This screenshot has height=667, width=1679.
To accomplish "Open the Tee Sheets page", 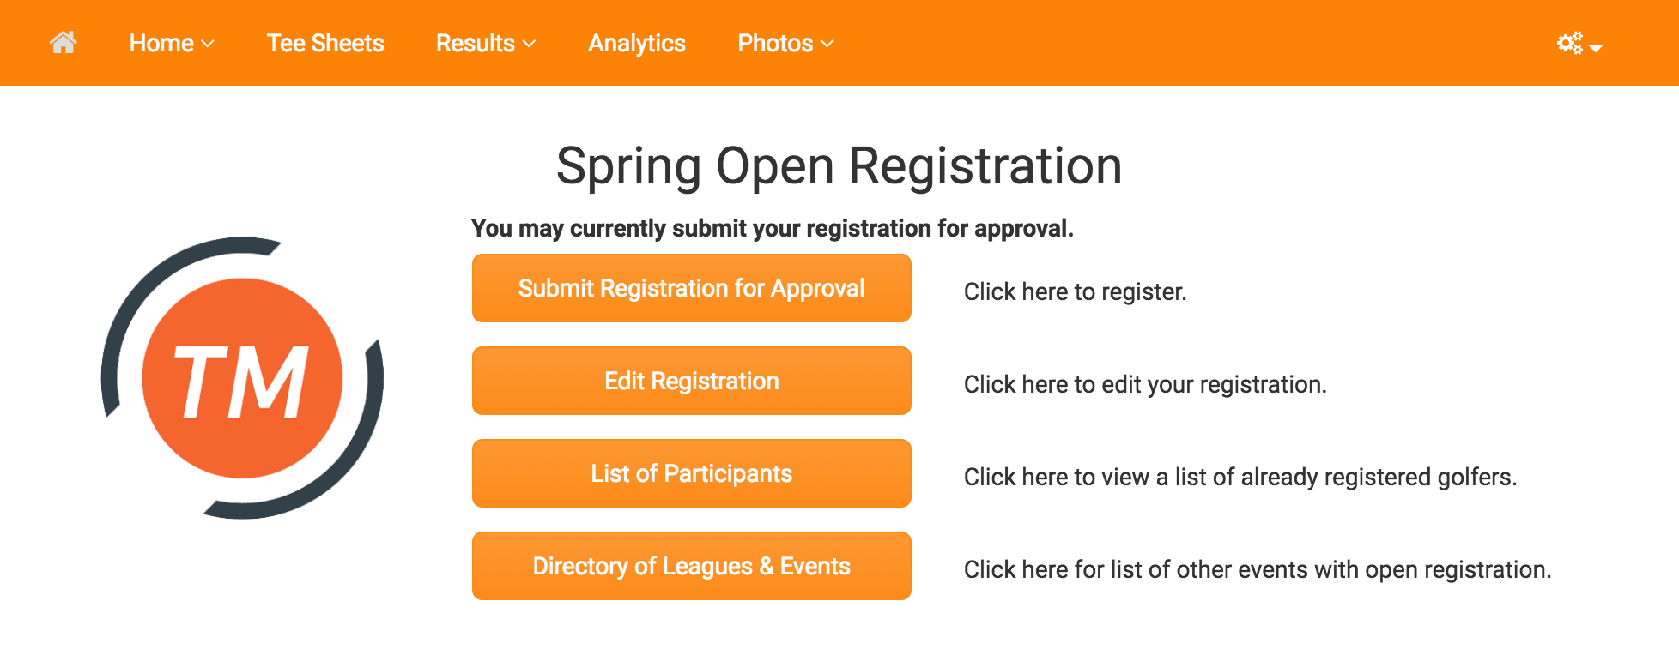I will (325, 43).
